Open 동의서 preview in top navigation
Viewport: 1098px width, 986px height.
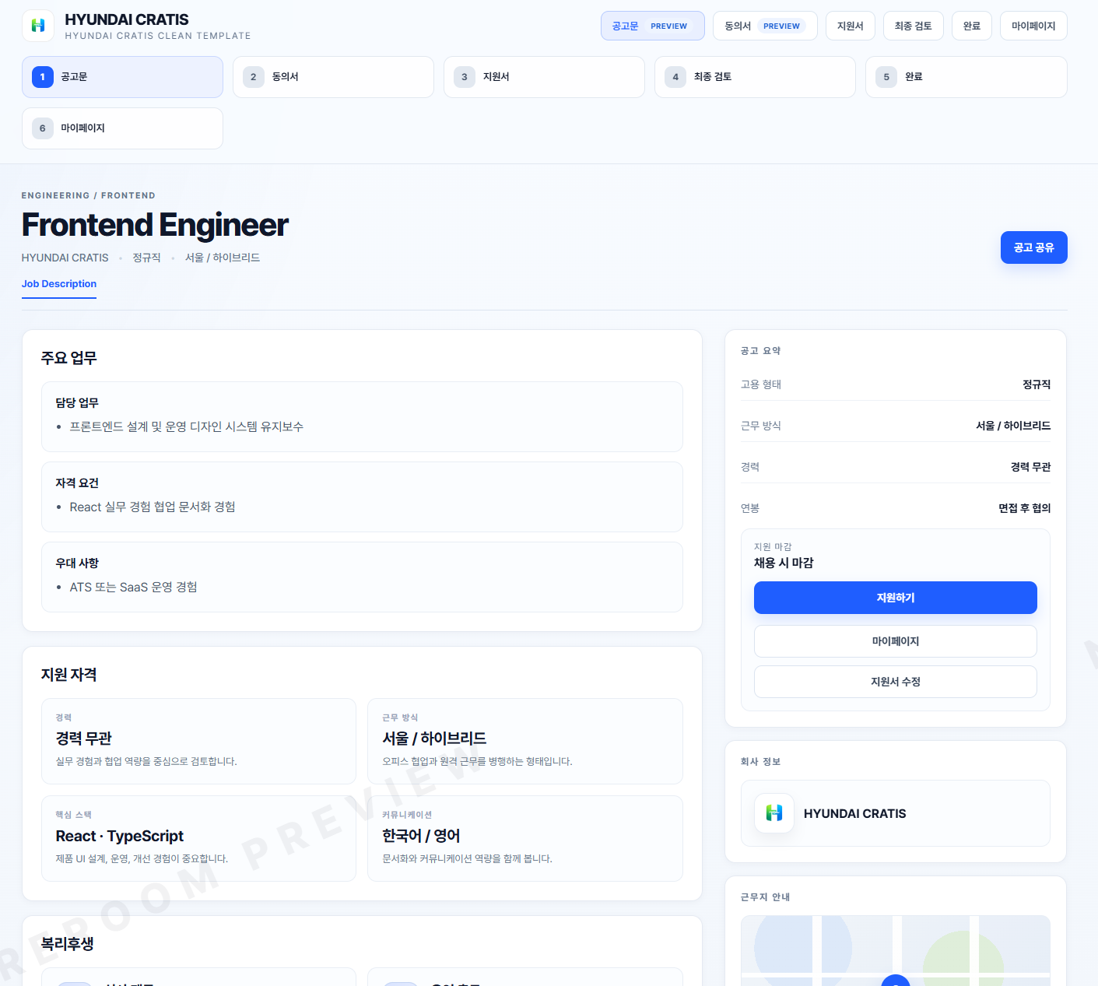pos(764,26)
